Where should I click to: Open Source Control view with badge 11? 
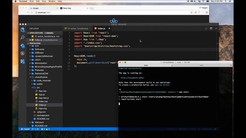(x=22, y=46)
